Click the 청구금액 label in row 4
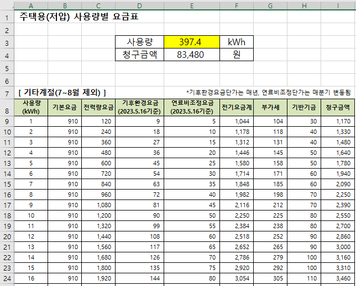 140,55
